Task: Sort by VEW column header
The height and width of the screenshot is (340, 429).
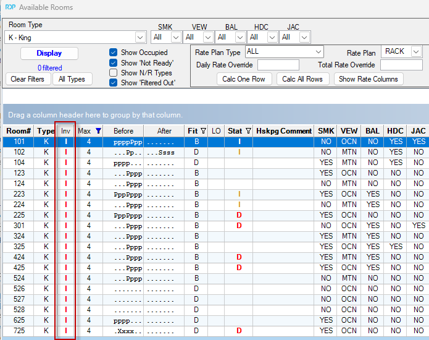Action: click(349, 131)
